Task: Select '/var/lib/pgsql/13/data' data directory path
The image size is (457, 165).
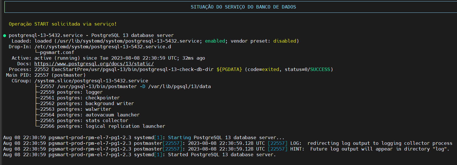Action: point(179,86)
